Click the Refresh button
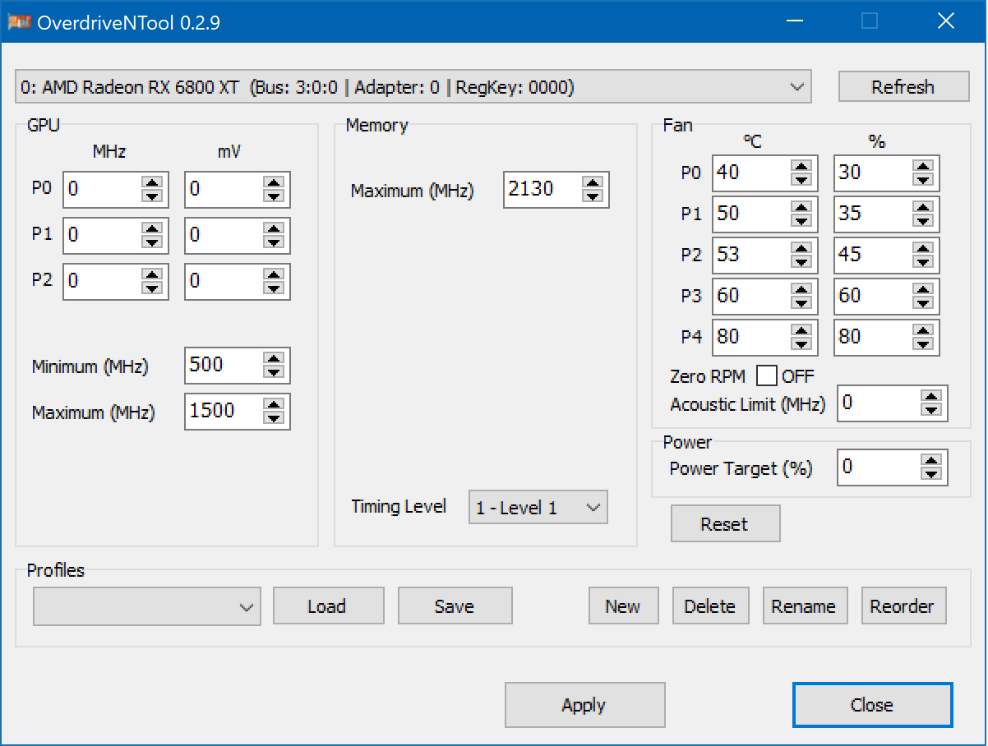The height and width of the screenshot is (746, 988). (x=903, y=87)
